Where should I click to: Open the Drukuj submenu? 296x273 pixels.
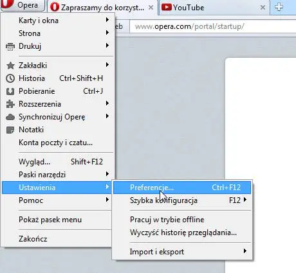58,46
